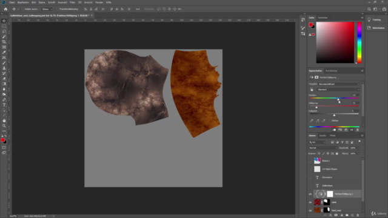Image resolution: width=388 pixels, height=218 pixels.
Task: Select the Move tool in the toolbox
Action: tap(4, 21)
